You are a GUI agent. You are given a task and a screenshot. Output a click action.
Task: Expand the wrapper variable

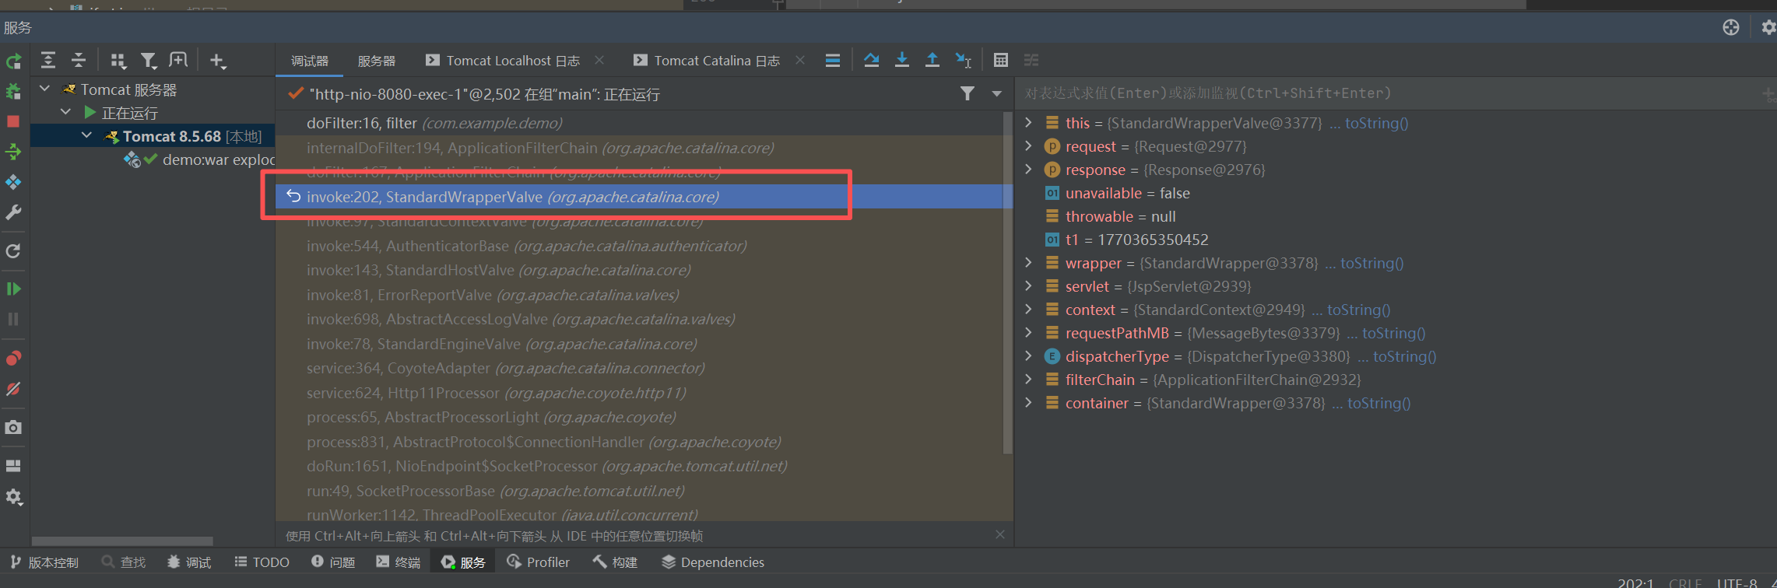coord(1029,263)
